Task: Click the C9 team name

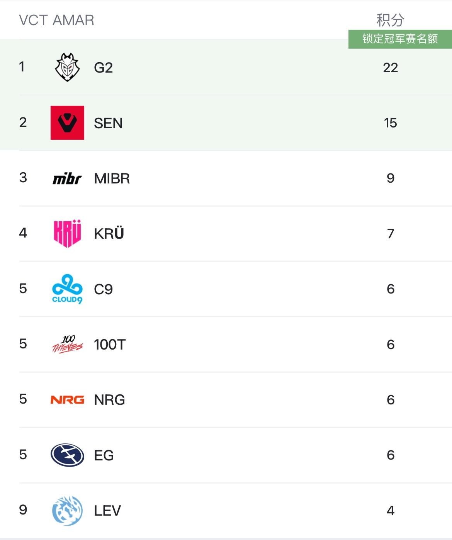Action: coord(103,289)
